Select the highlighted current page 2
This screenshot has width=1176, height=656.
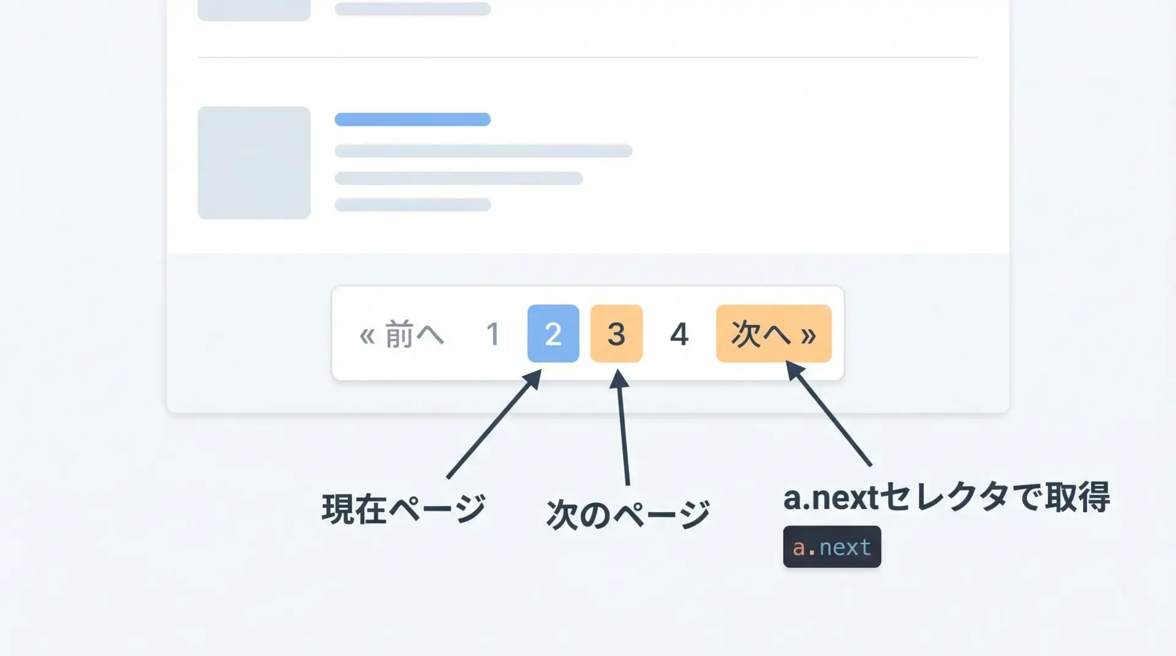click(553, 334)
